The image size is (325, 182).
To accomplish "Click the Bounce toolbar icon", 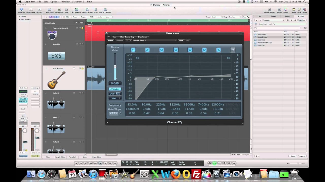I will (x=279, y=10).
